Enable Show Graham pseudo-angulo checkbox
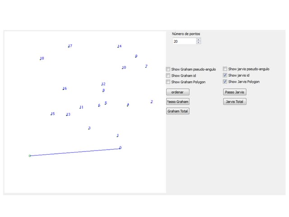This screenshot has width=289, height=217. pyautogui.click(x=168, y=69)
